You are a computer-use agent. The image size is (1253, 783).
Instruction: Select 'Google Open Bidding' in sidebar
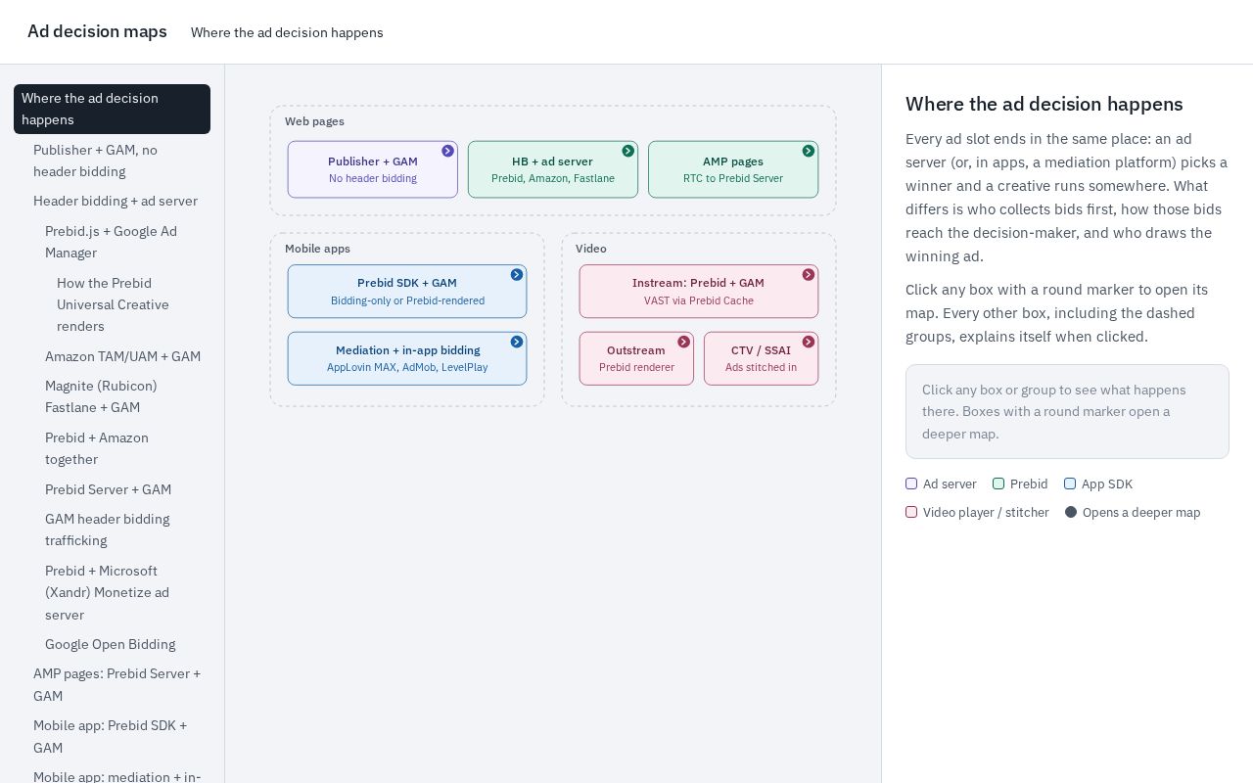(x=123, y=644)
